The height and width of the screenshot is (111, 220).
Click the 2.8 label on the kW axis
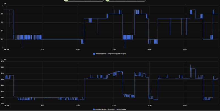(x=3, y=14)
